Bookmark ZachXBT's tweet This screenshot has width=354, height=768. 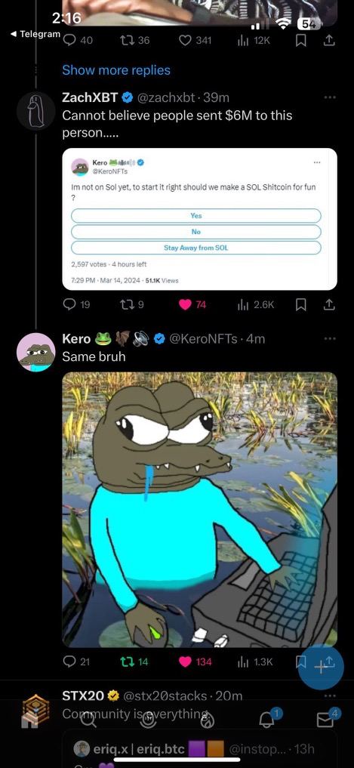click(x=301, y=304)
